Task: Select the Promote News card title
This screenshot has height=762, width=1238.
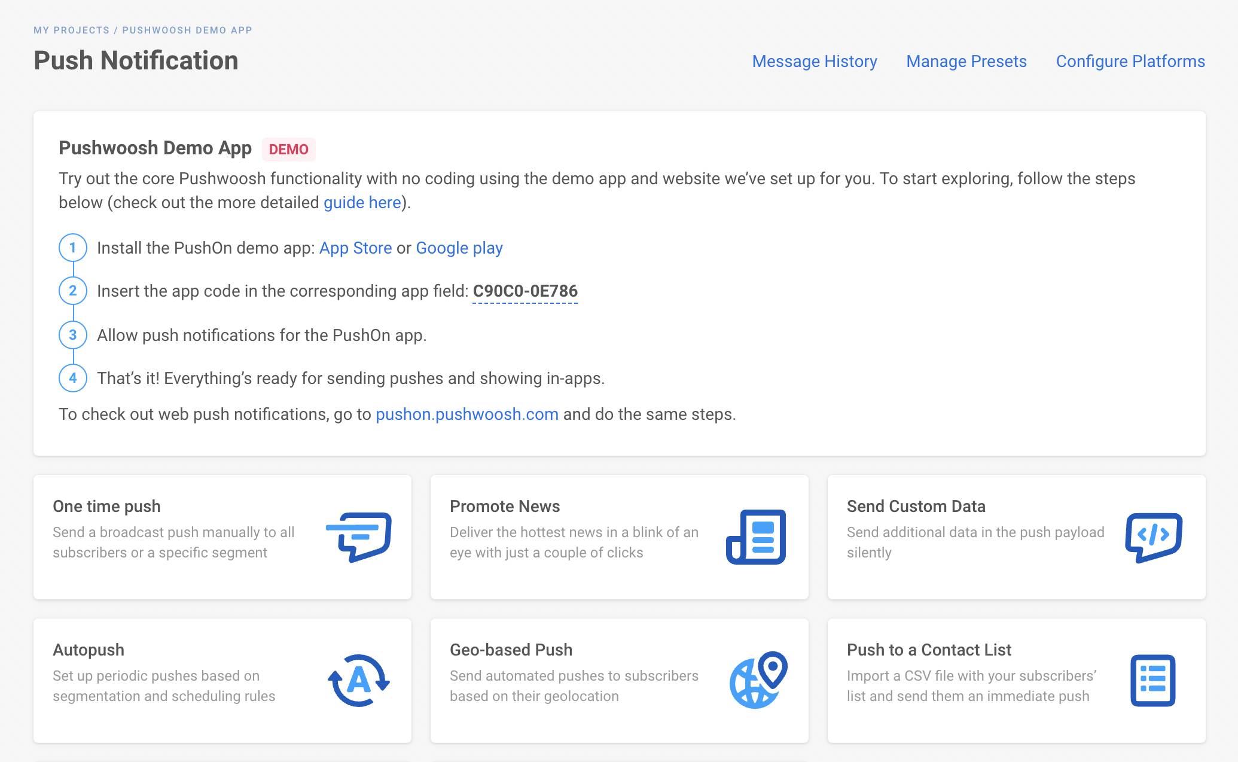Action: [x=505, y=506]
